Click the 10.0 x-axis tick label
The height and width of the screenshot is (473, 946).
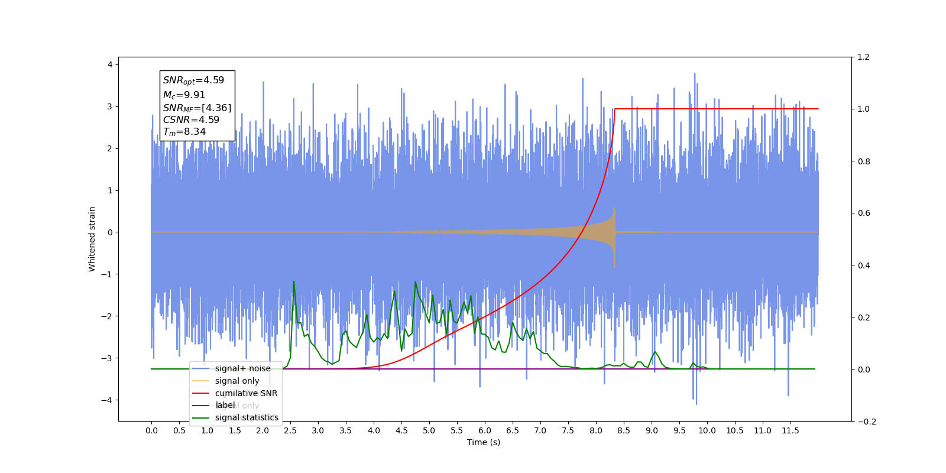(x=707, y=430)
